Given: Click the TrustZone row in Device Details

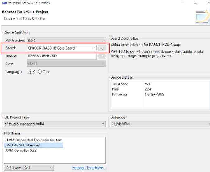Looking at the screenshot, I should 160,84.
